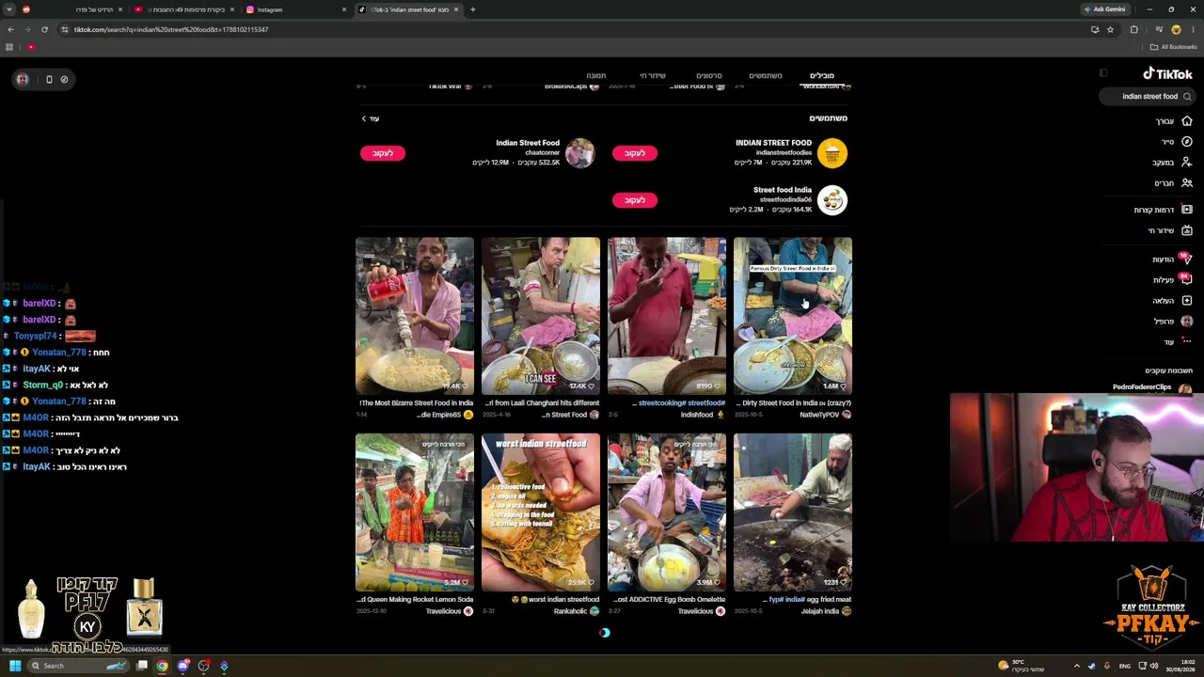Click the Windows taskbar Search box

click(x=80, y=666)
